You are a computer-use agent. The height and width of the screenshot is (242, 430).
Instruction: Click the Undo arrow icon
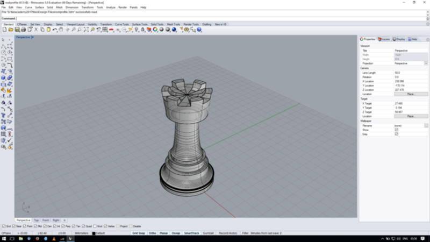[55, 30]
